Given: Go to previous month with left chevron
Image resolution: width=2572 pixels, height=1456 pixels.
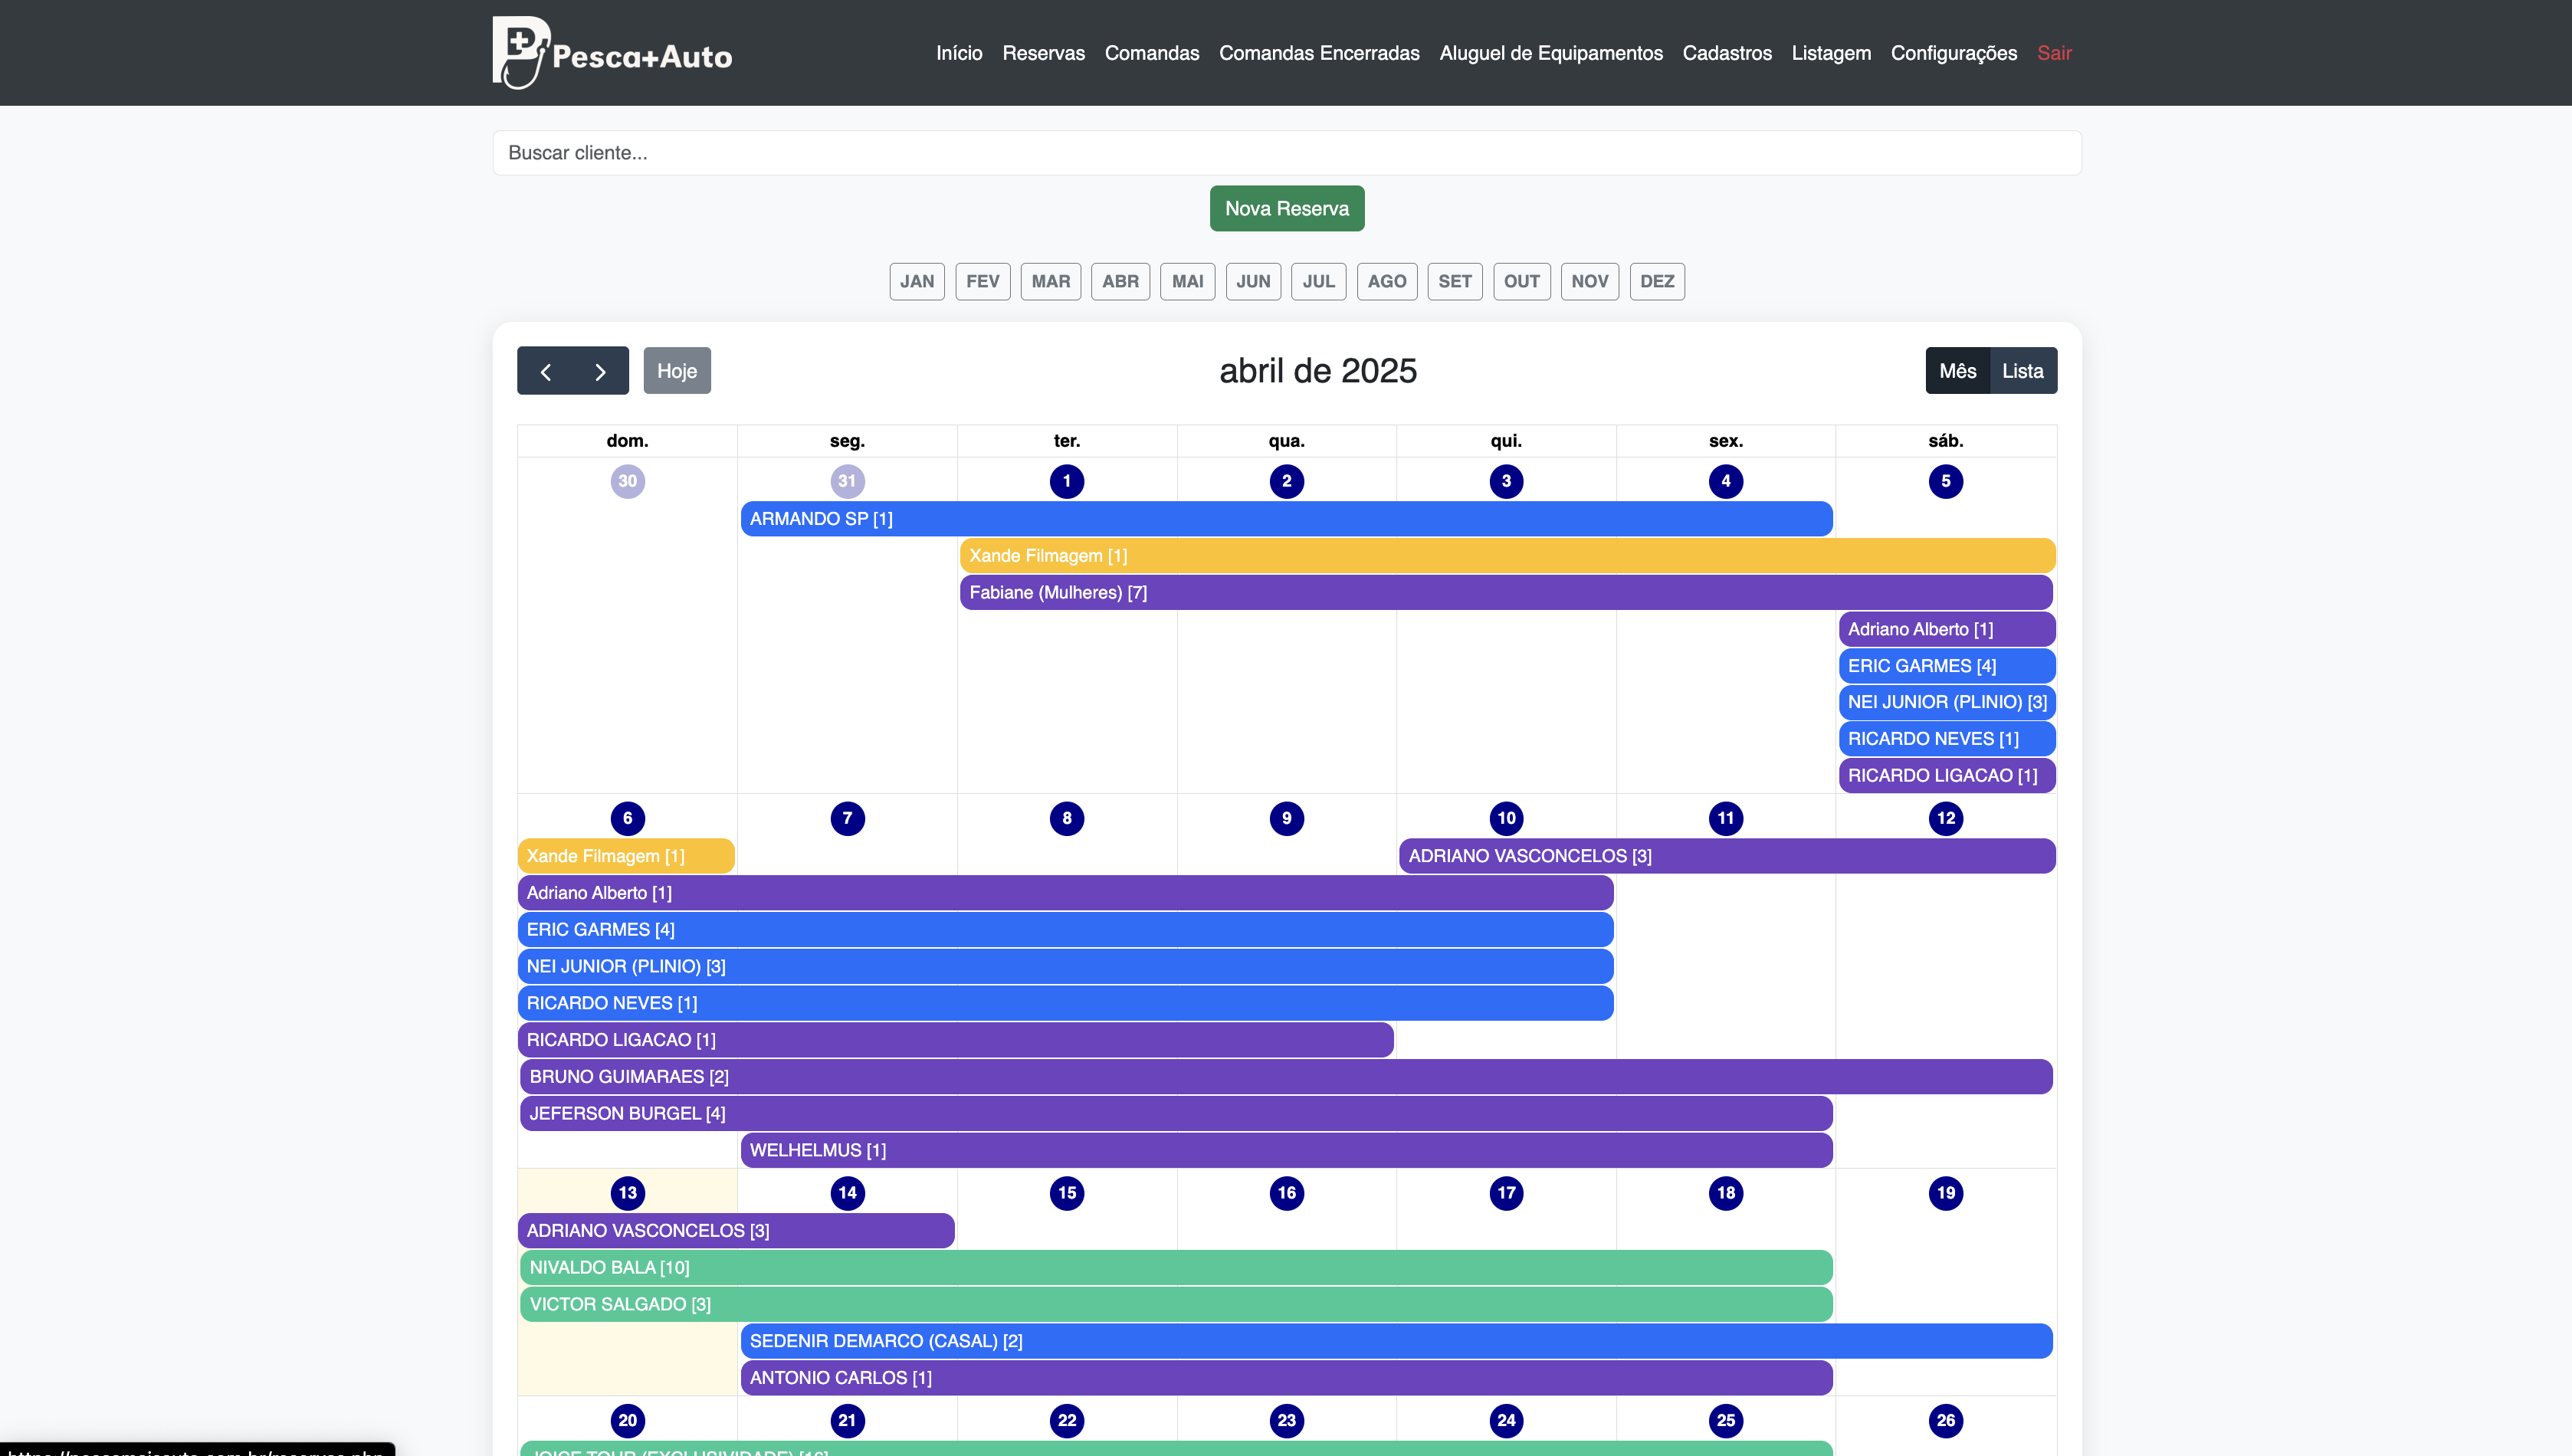Looking at the screenshot, I should coord(545,371).
